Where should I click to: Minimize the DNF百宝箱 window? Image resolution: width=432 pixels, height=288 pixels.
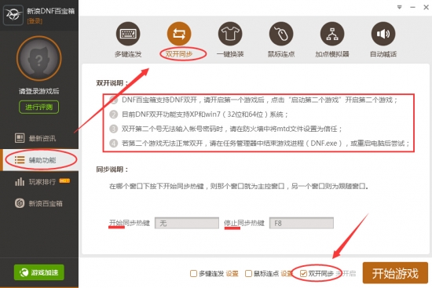[x=412, y=7]
